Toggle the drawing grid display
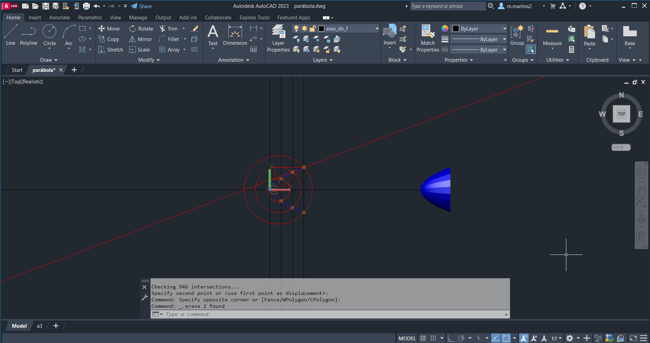 coord(423,338)
